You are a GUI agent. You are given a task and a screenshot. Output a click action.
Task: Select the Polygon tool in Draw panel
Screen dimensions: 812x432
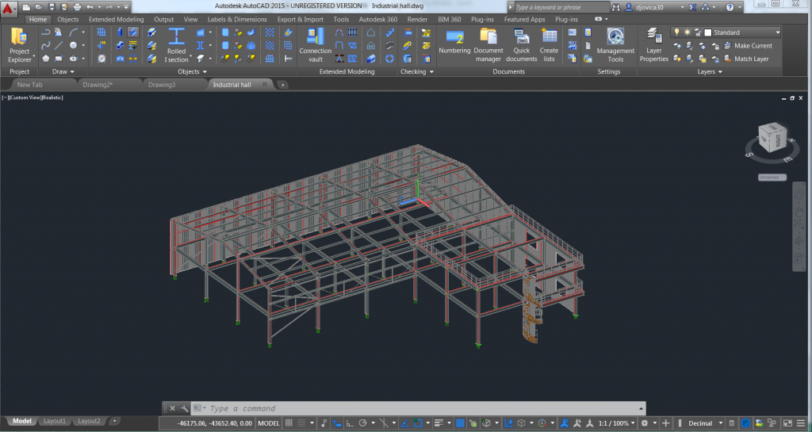45,59
